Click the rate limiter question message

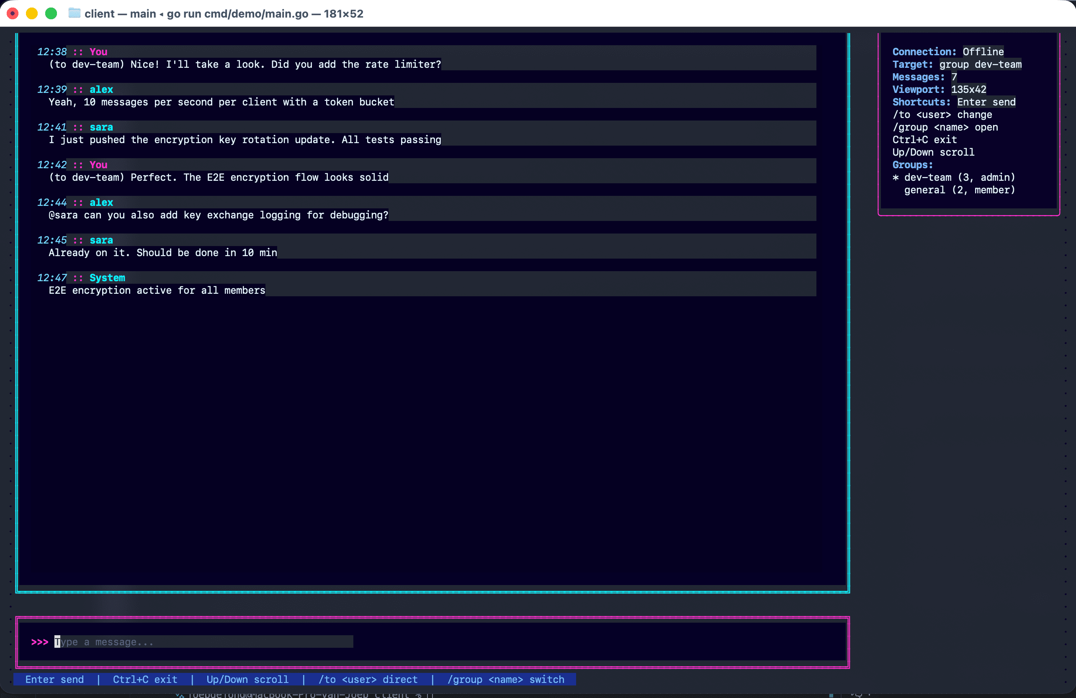tap(245, 64)
